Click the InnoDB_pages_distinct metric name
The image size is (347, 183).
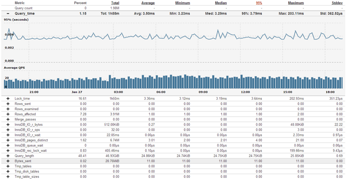click(31, 140)
